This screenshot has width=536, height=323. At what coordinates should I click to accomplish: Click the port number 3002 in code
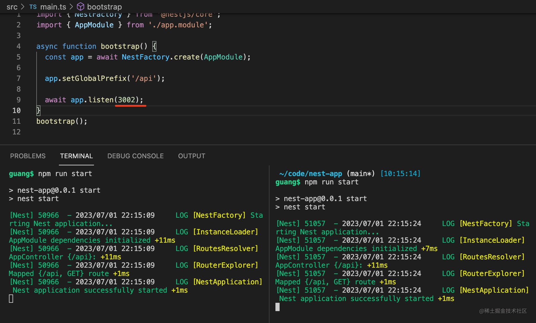pos(127,100)
